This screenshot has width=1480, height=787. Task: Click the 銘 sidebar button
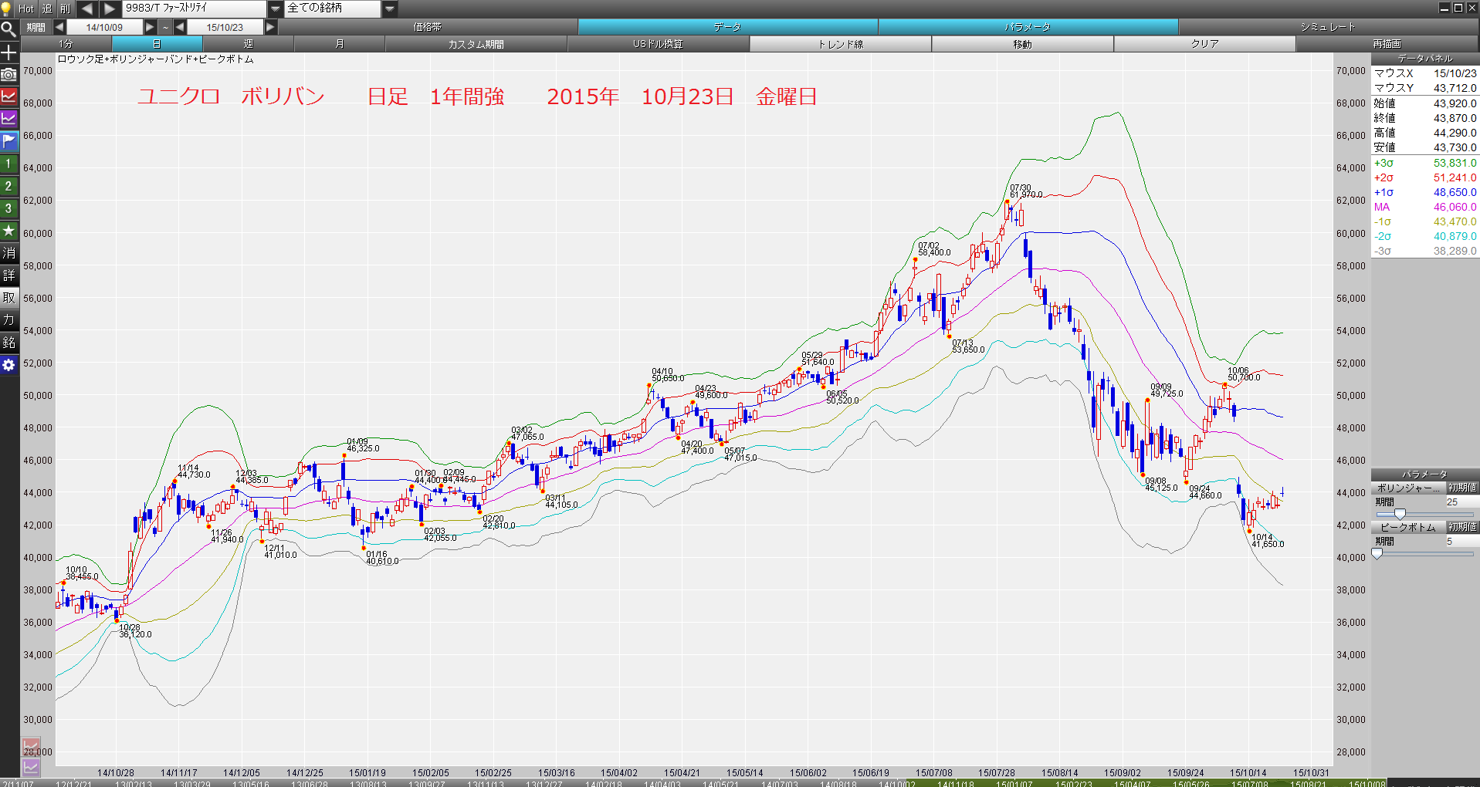click(x=8, y=343)
